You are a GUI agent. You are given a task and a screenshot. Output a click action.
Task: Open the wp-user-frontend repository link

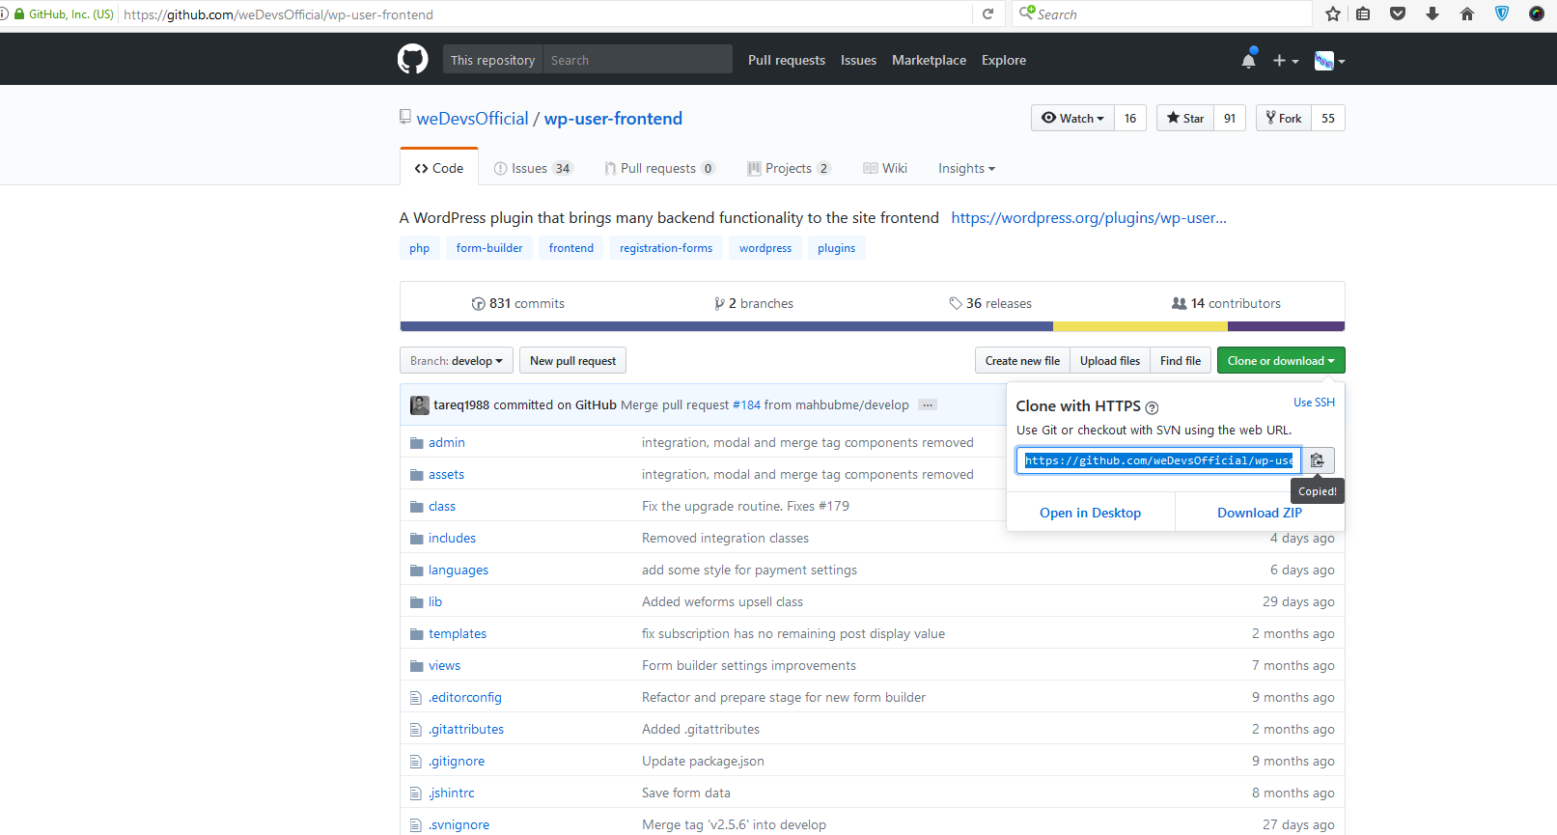point(613,118)
